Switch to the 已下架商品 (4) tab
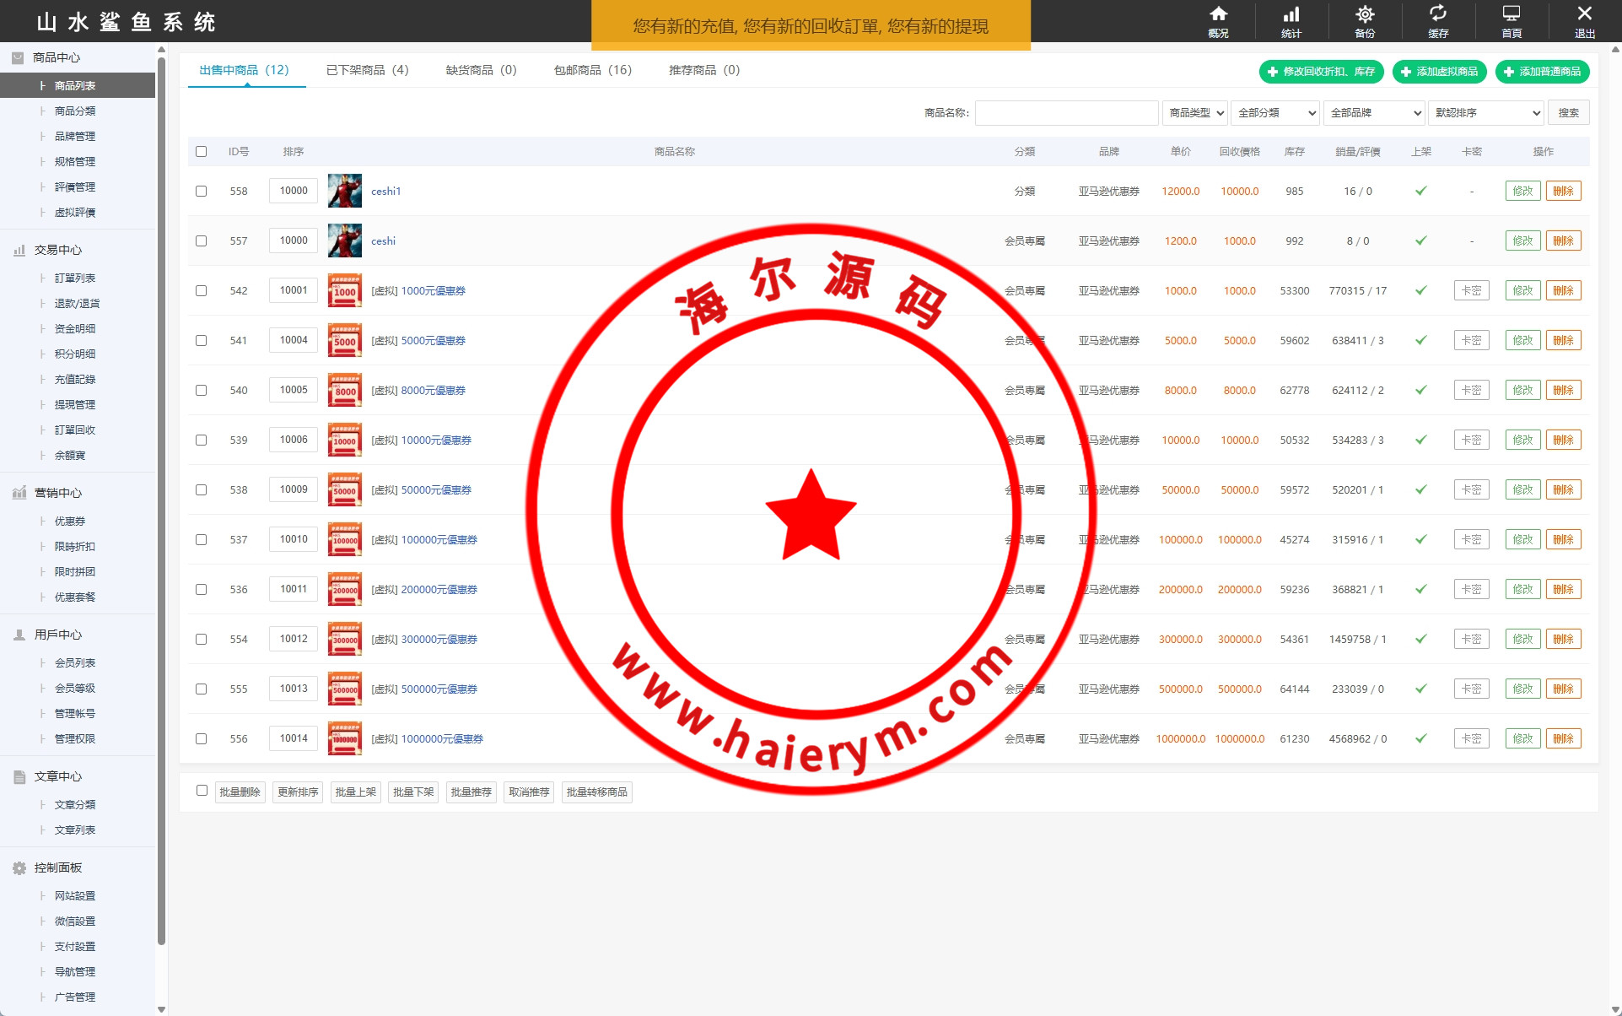This screenshot has height=1016, width=1622. (x=367, y=70)
